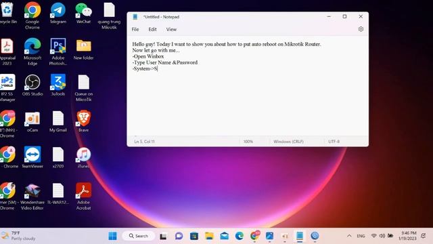Open Microsoft Edge from the taskbar
Image resolution: width=433 pixels, height=244 pixels.
pyautogui.click(x=240, y=236)
